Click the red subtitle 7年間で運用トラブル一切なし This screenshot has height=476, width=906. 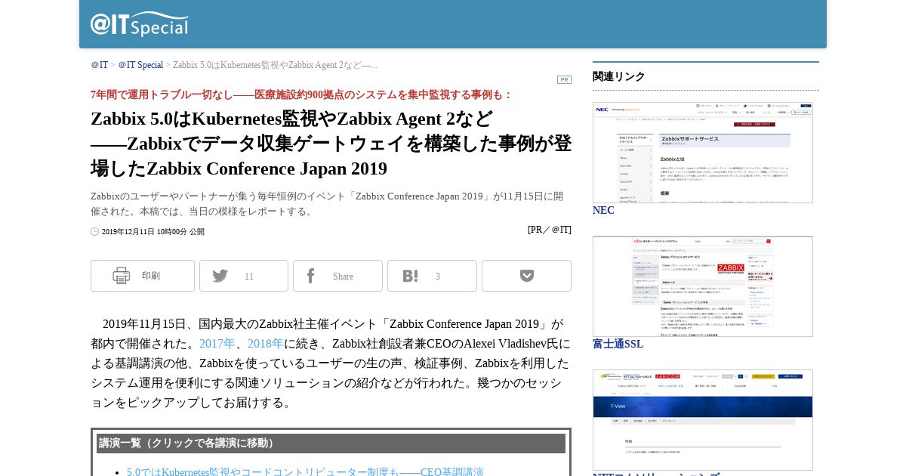coord(301,94)
